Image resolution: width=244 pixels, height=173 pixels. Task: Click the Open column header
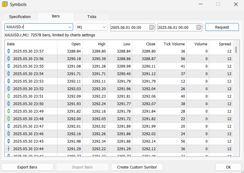point(70,44)
